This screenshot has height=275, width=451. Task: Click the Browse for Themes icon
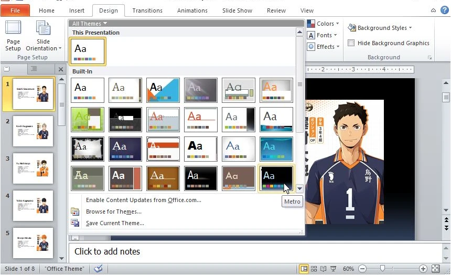click(x=75, y=211)
